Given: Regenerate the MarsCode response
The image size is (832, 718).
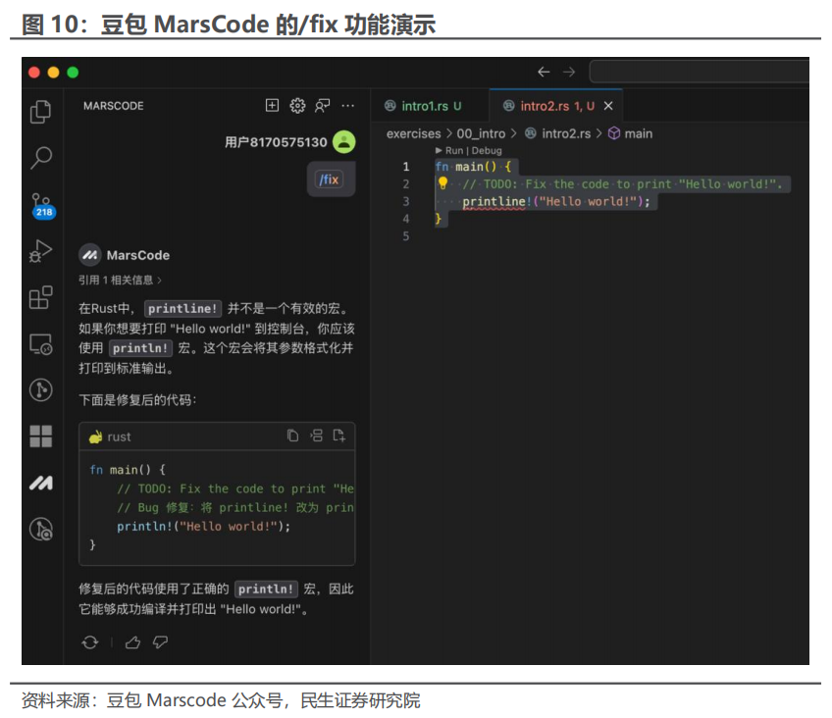Looking at the screenshot, I should [x=90, y=642].
